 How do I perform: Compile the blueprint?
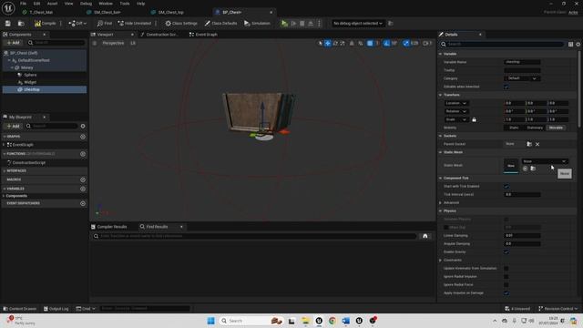point(45,24)
